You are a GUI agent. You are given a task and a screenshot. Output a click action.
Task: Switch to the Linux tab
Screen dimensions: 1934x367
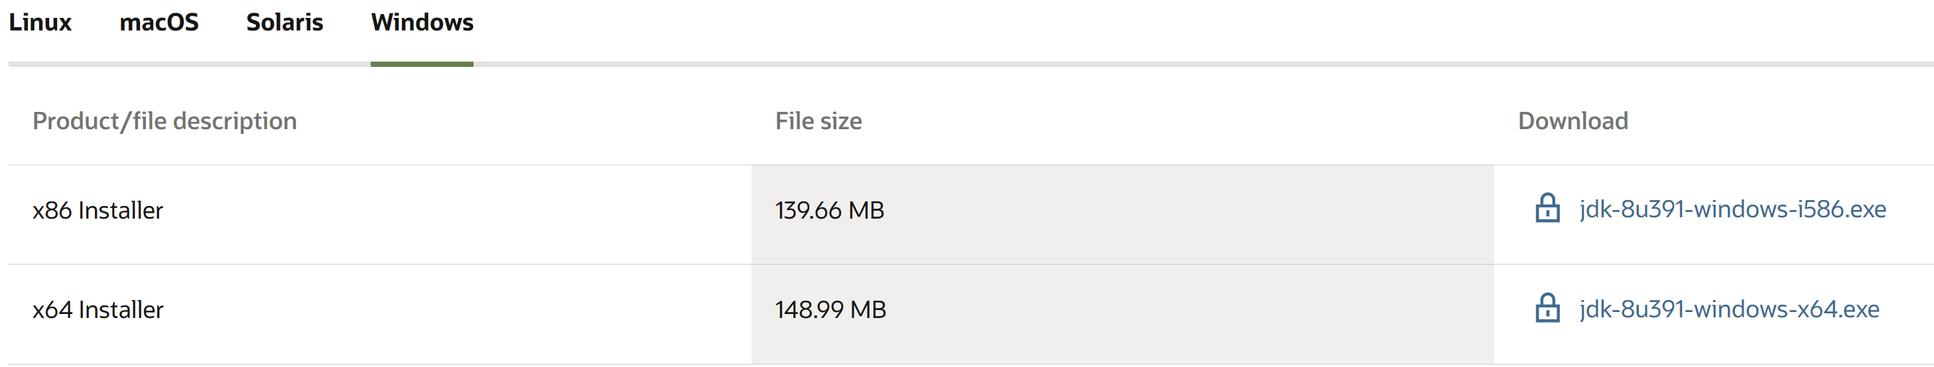[x=40, y=23]
